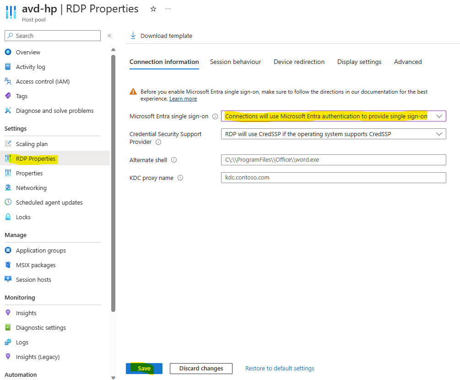Click Download template label
Image resolution: width=460 pixels, height=380 pixels.
click(166, 36)
